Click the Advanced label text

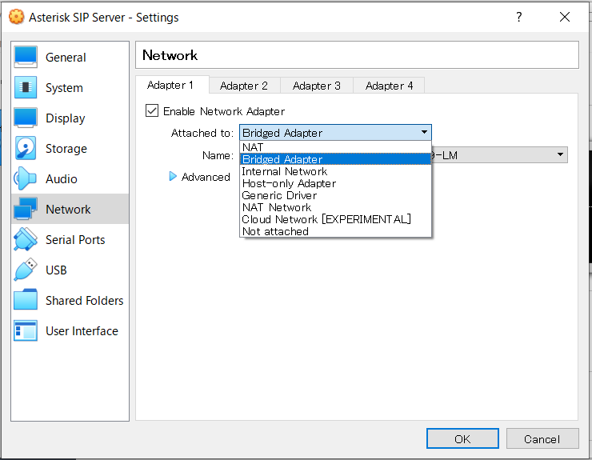pyautogui.click(x=206, y=177)
